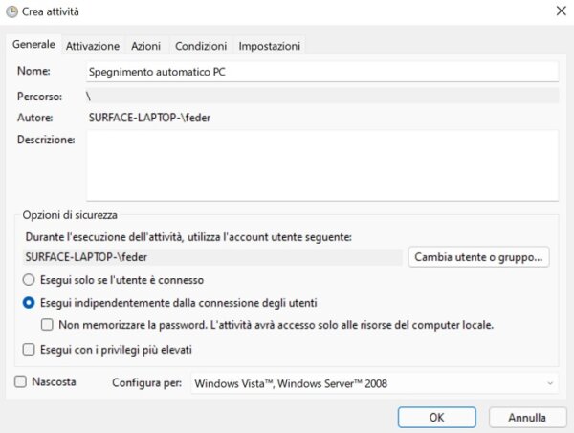574x433 pixels.
Task: Click 'Cambia utente o gruppo...' button
Action: (478, 257)
